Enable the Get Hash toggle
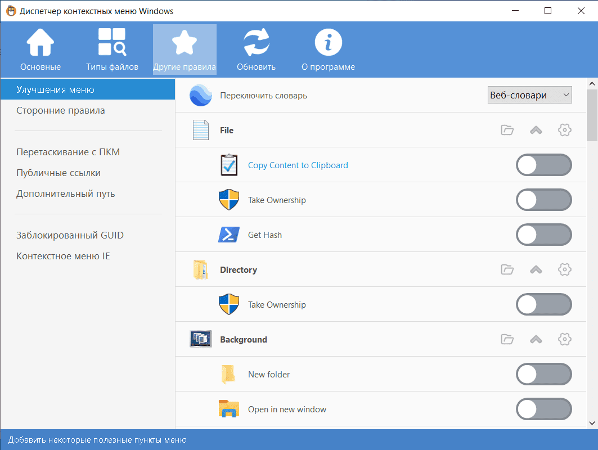Viewport: 598px width, 450px height. [x=544, y=235]
